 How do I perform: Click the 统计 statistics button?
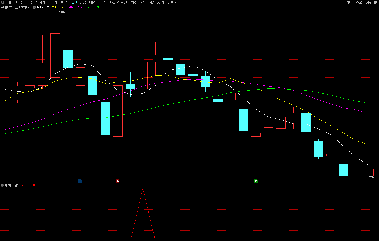click(x=376, y=2)
